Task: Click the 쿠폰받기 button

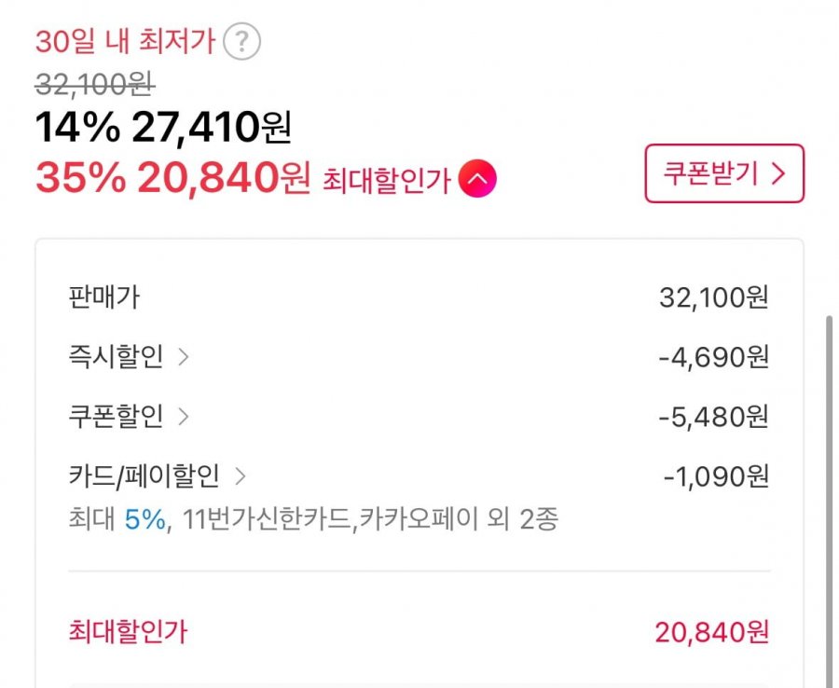Action: [724, 173]
